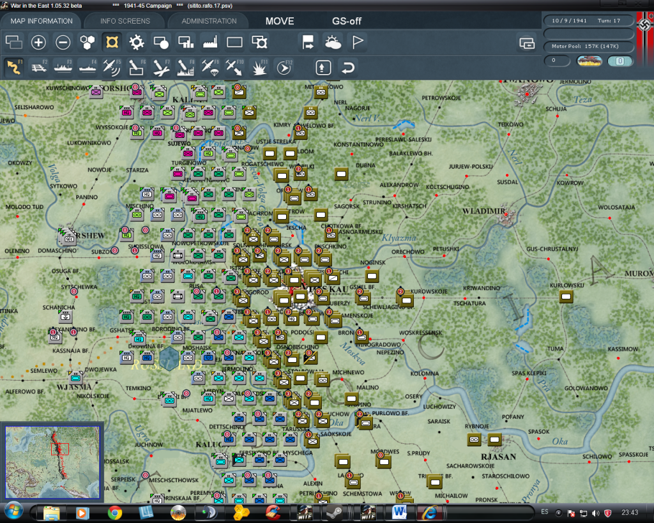Click the PETUSHKI town label on map

tap(446, 249)
